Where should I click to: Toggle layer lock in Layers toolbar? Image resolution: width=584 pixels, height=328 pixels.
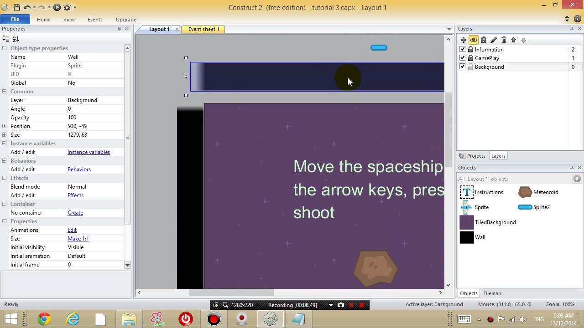pyautogui.click(x=484, y=40)
